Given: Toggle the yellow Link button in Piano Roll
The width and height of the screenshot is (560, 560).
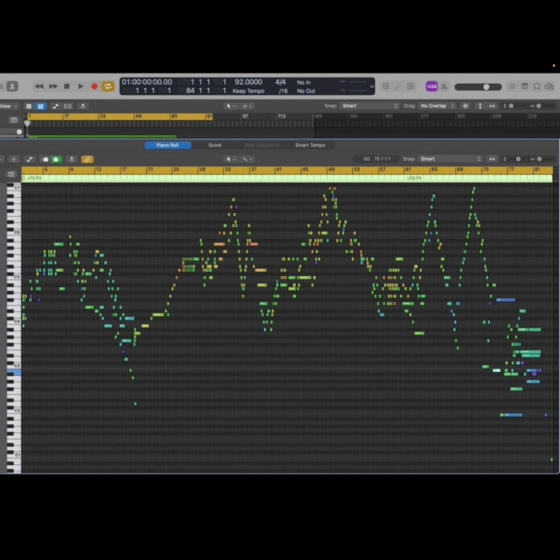Looking at the screenshot, I should tap(87, 159).
